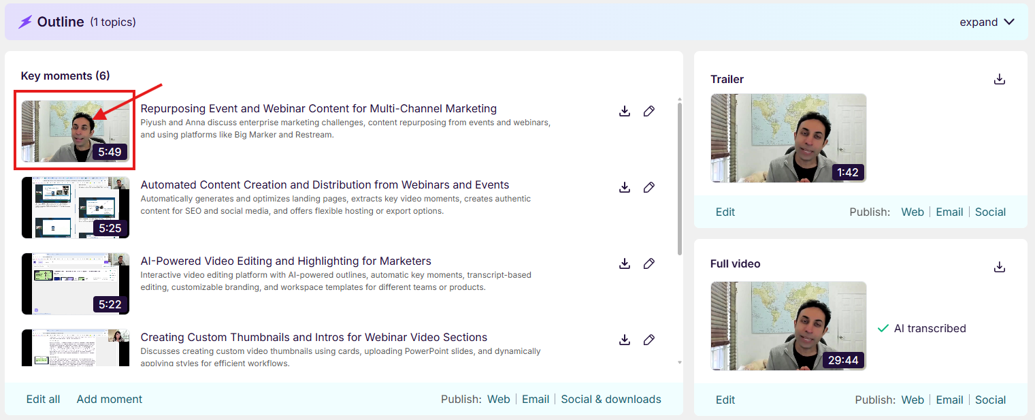Click pencil icon for AI-Powered Video Editing moment
The width and height of the screenshot is (1035, 420).
click(x=649, y=263)
